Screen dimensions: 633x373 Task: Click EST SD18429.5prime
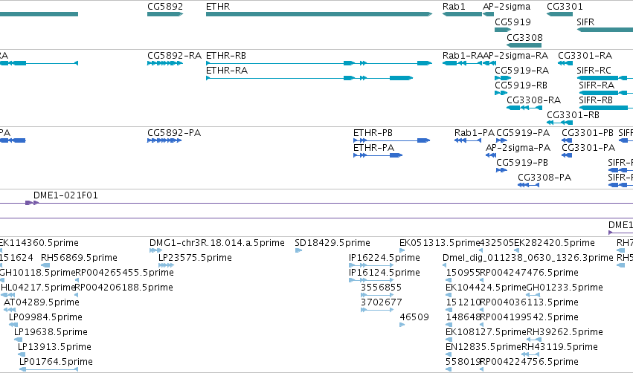tap(332, 243)
